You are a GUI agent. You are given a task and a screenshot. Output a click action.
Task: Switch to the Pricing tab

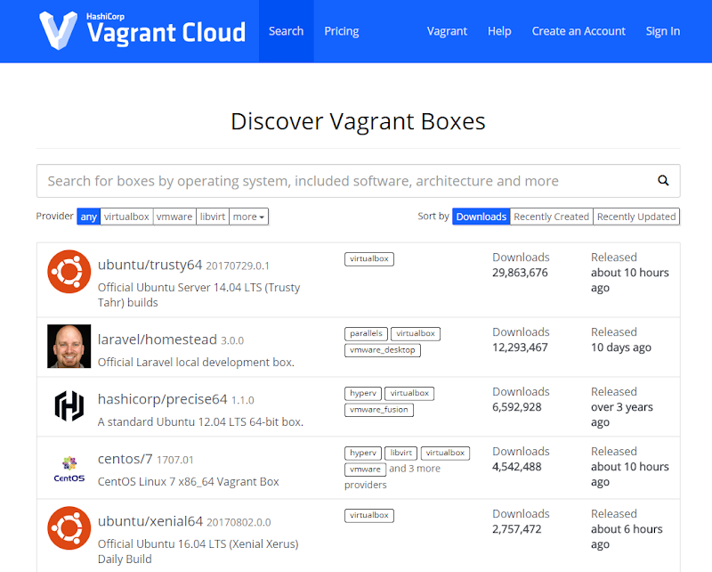pyautogui.click(x=341, y=30)
